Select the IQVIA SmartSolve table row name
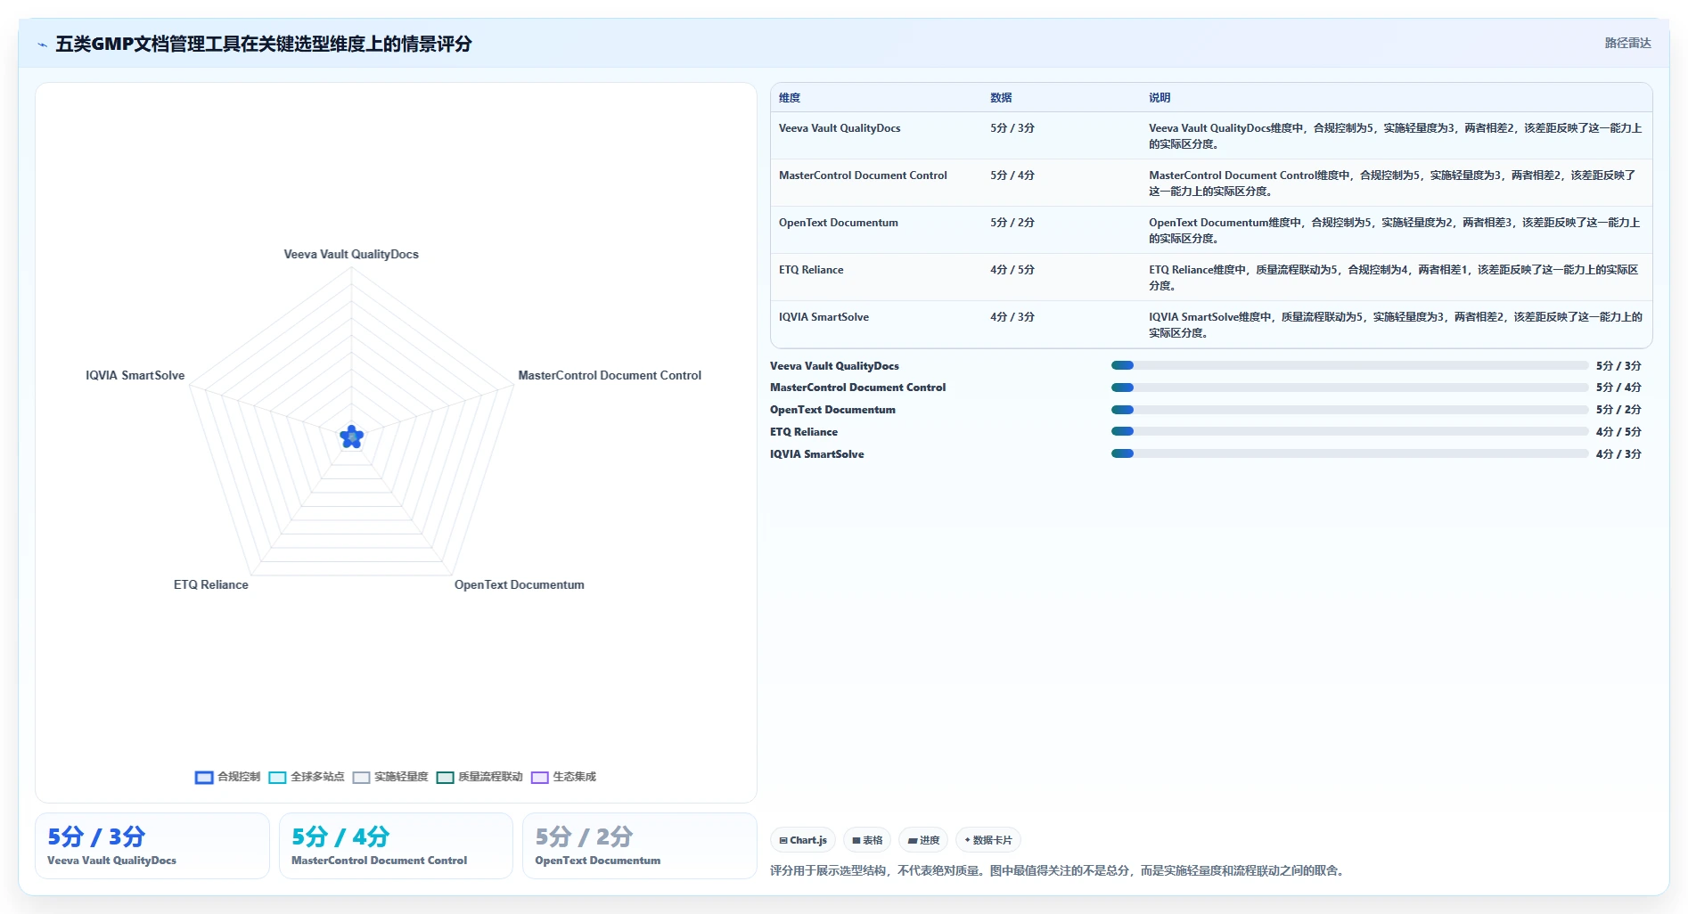 [824, 317]
